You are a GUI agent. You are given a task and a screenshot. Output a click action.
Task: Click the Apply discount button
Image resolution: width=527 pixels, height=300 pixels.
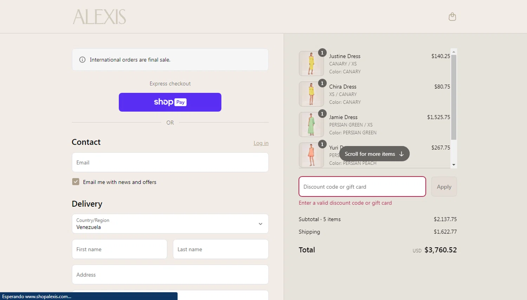pos(444,187)
